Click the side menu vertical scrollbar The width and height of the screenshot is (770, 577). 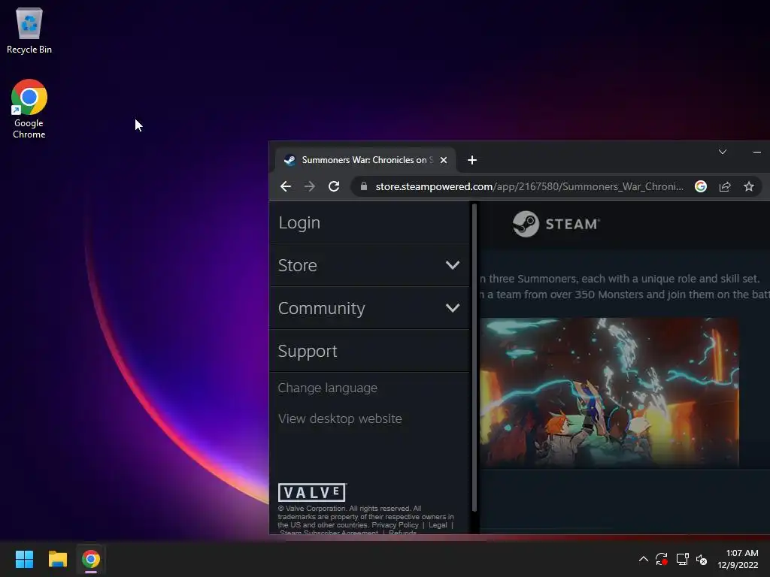474,358
